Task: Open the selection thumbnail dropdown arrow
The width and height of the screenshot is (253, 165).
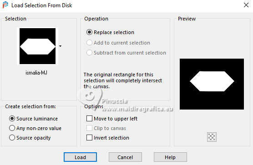Action: [60, 46]
